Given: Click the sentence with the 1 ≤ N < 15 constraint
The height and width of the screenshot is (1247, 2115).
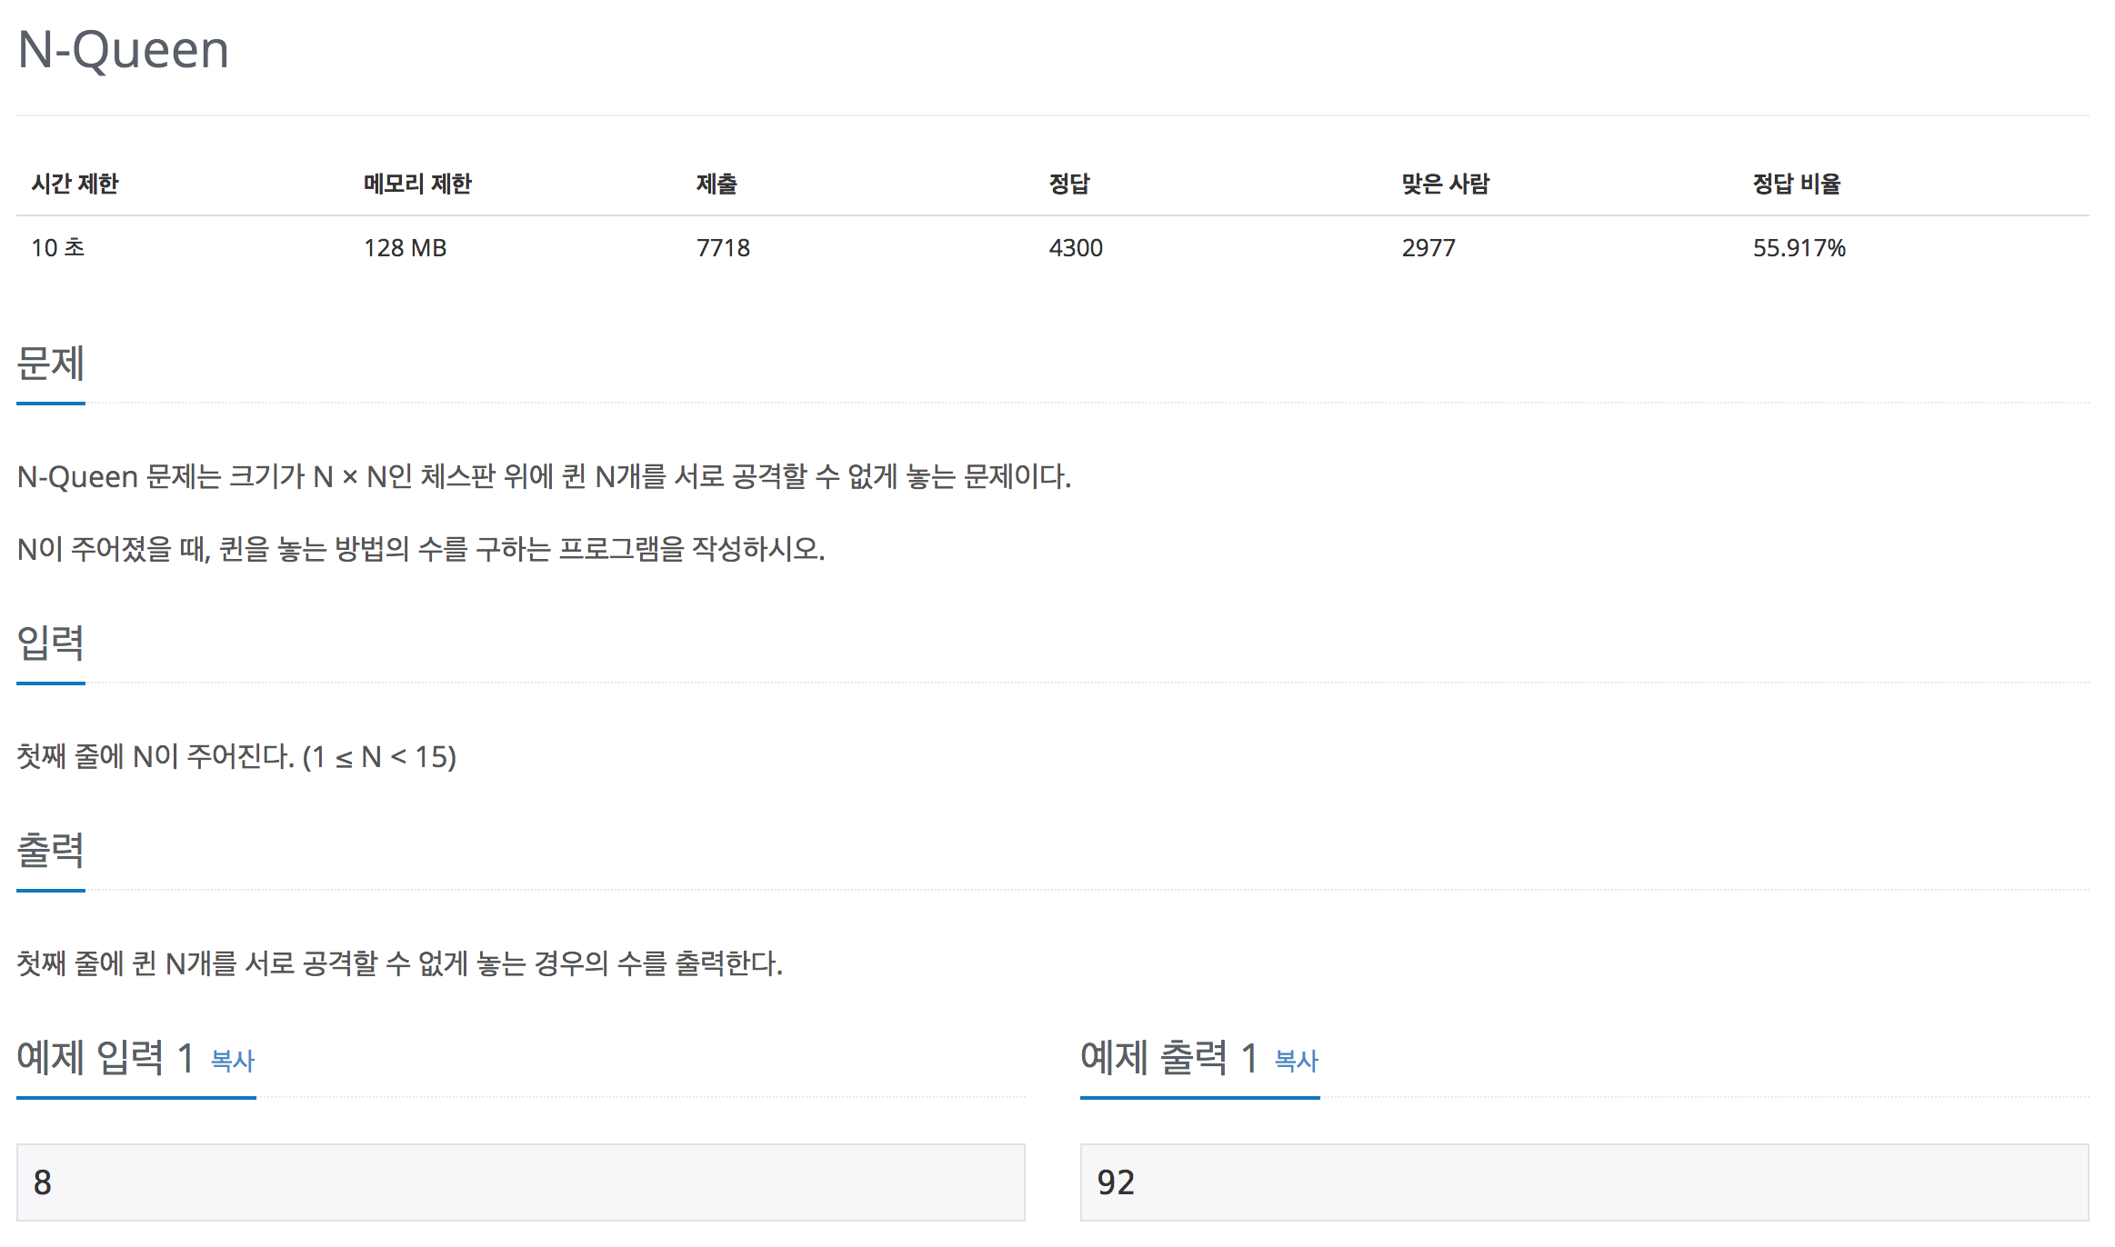Looking at the screenshot, I should 236,756.
